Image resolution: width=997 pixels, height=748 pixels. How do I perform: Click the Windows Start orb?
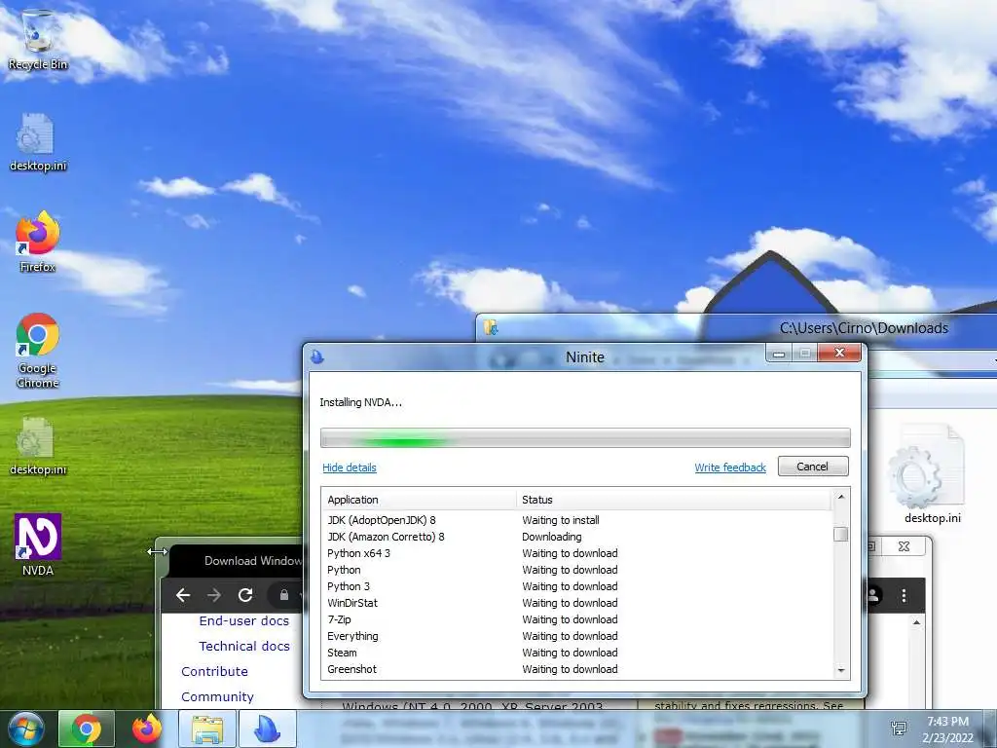(x=25, y=729)
